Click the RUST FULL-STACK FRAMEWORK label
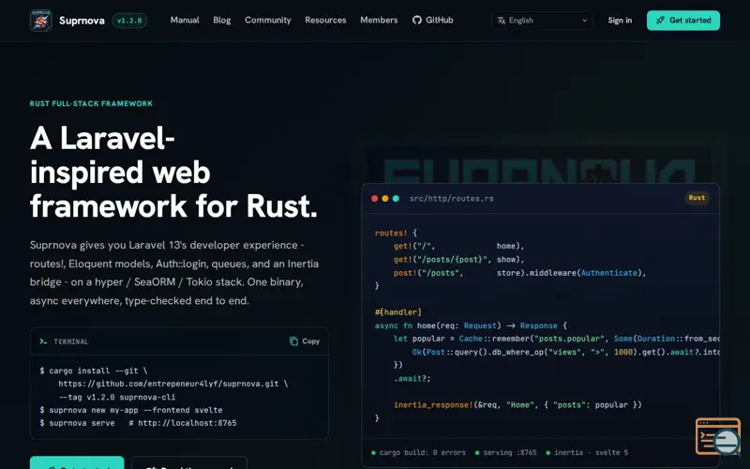750x469 pixels. pyautogui.click(x=91, y=103)
